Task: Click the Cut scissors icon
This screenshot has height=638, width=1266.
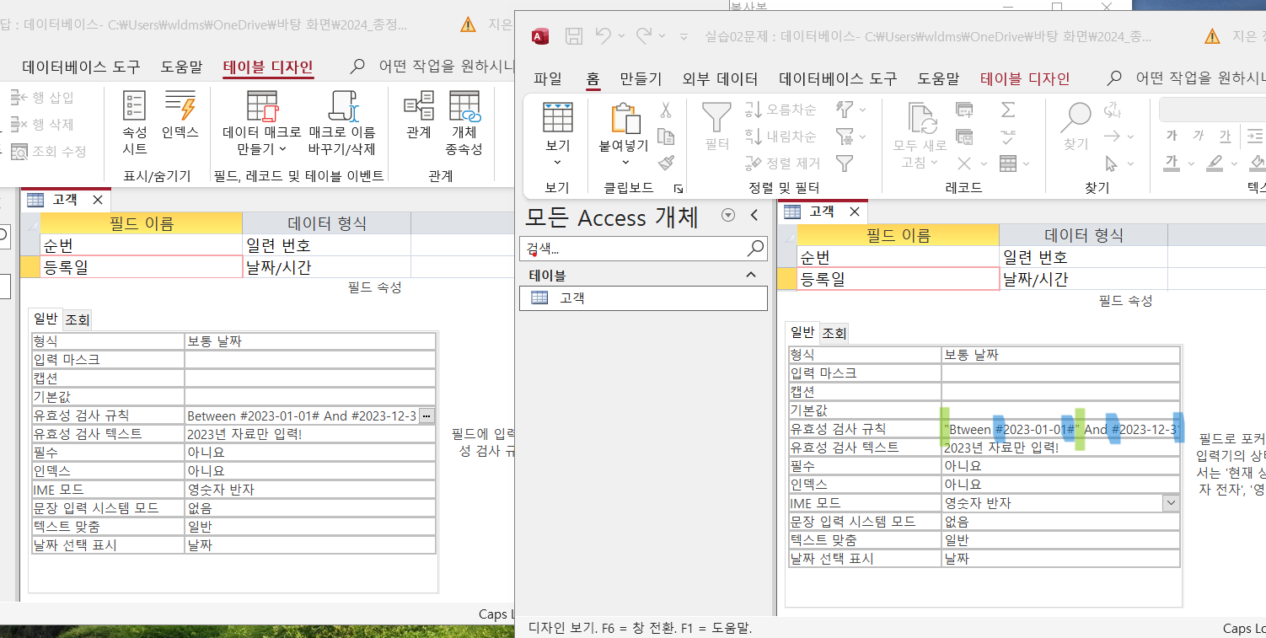Action: (666, 110)
